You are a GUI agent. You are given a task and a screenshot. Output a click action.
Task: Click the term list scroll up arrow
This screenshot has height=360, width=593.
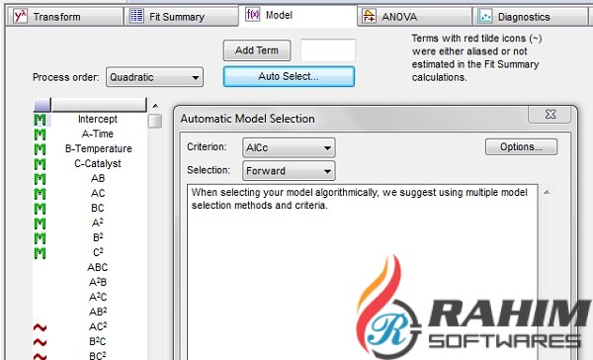pyautogui.click(x=155, y=106)
